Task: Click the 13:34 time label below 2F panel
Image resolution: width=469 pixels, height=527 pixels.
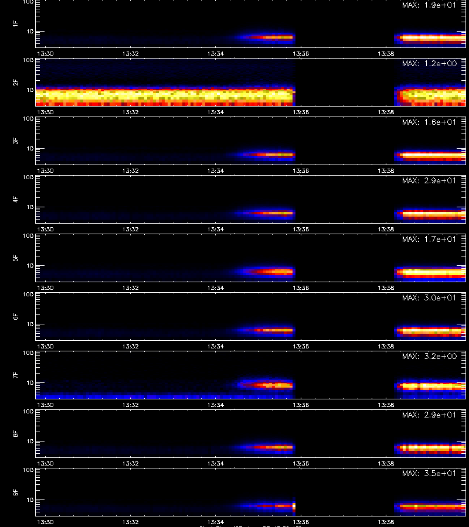Action: click(x=215, y=112)
